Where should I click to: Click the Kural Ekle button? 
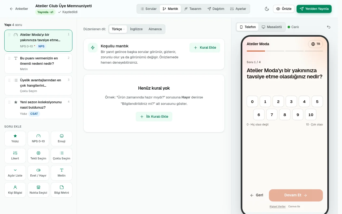coord(205,48)
